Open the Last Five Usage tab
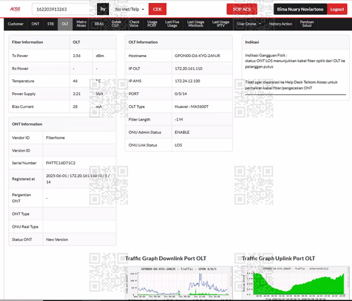Viewport: 352px width, 301px height. (x=172, y=24)
